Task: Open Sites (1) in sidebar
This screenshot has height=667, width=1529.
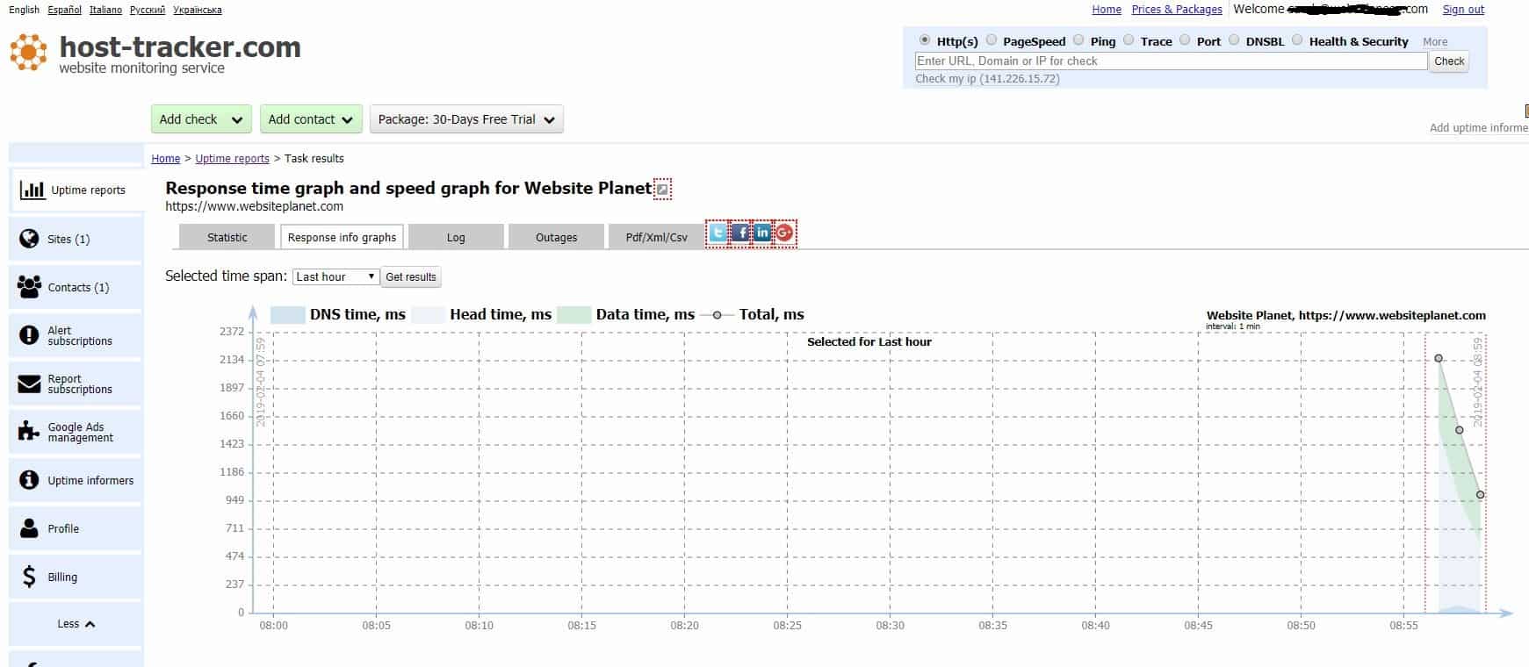Action: coord(76,239)
